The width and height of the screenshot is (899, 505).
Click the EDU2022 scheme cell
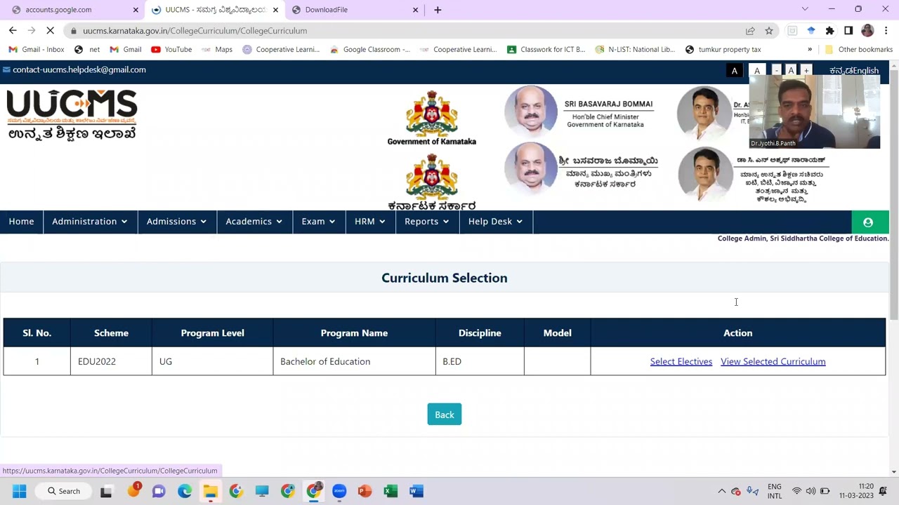tap(111, 362)
